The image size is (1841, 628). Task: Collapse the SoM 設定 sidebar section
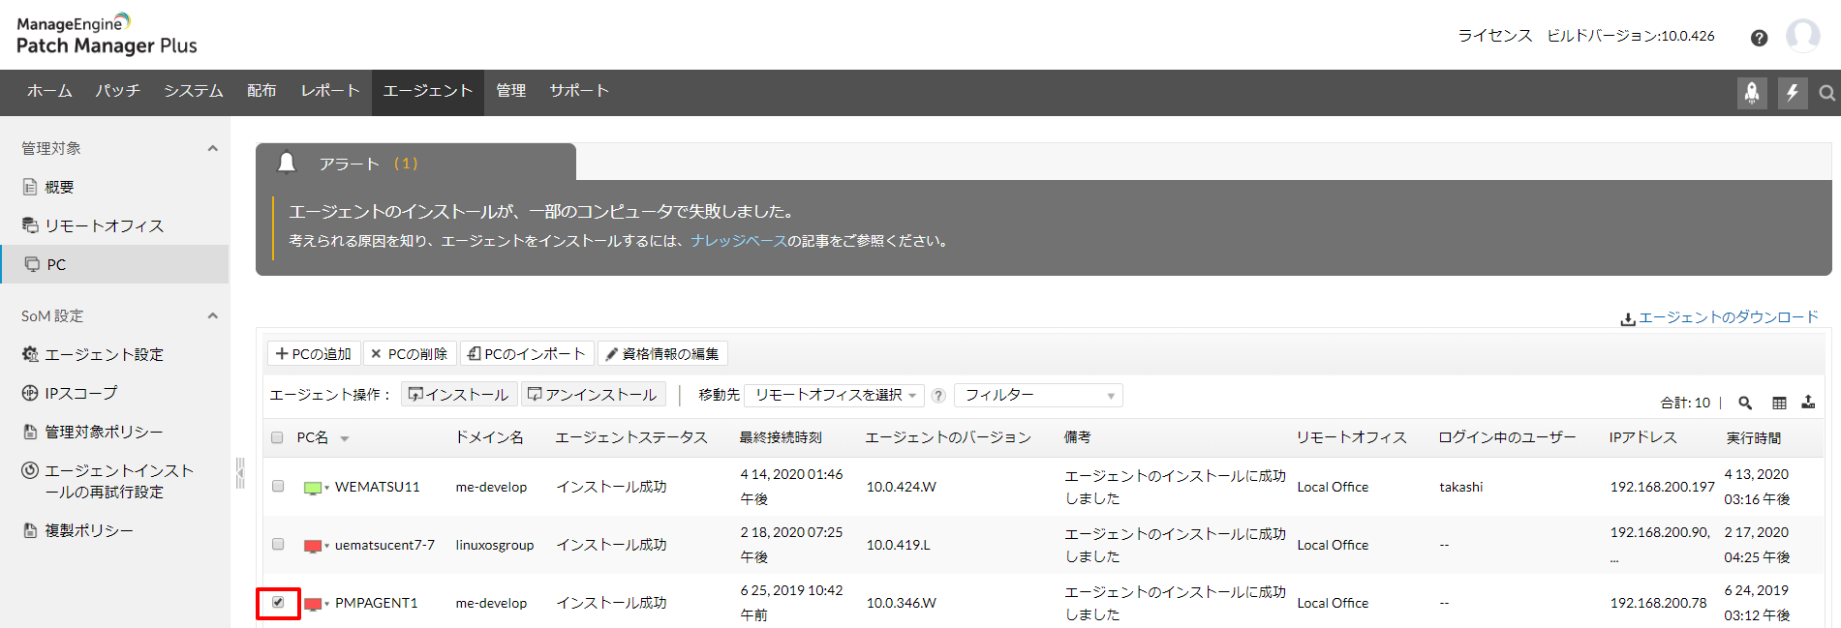tap(213, 315)
